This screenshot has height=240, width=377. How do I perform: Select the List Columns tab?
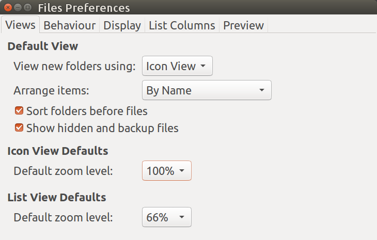pos(182,25)
